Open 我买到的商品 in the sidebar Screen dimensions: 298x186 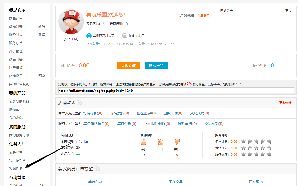[x=19, y=101]
